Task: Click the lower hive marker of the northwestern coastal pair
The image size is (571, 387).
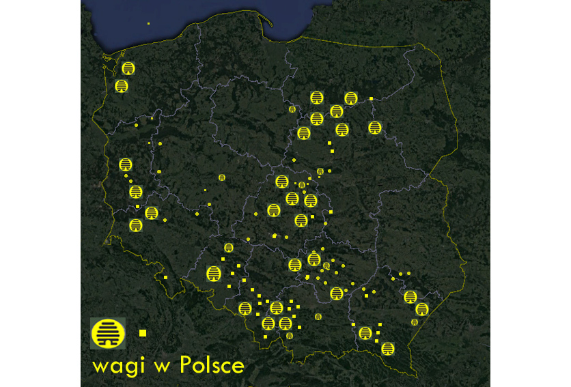Action: click(122, 86)
